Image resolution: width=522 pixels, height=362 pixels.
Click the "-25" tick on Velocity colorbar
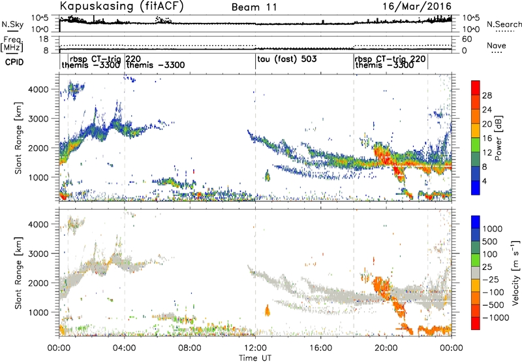click(x=491, y=279)
